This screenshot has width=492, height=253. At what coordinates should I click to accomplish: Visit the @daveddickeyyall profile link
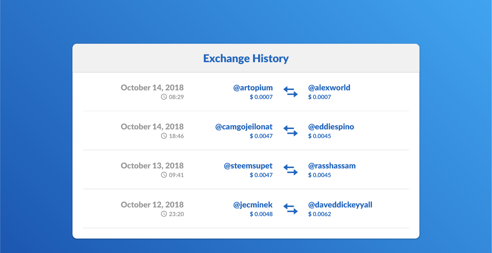(340, 205)
